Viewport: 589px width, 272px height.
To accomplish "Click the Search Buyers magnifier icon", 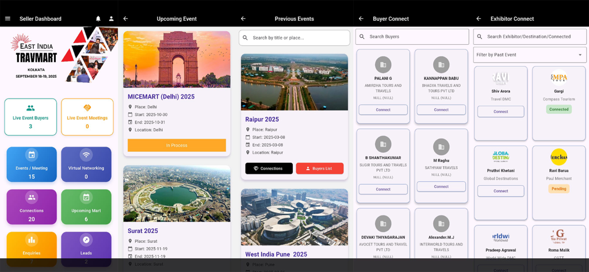I will 362,37.
